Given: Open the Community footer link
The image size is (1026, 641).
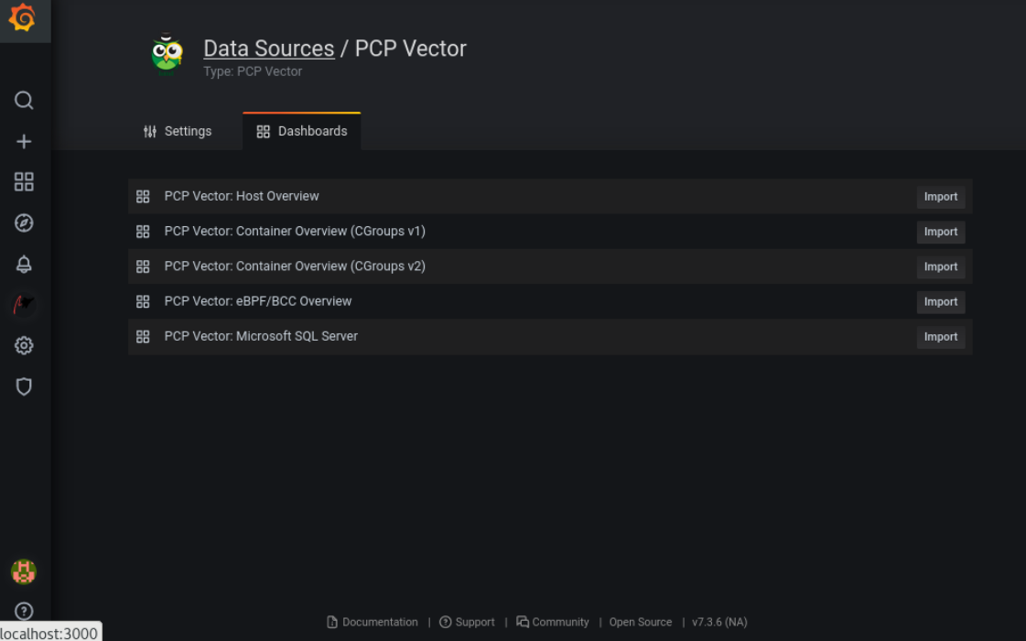Looking at the screenshot, I should point(559,622).
